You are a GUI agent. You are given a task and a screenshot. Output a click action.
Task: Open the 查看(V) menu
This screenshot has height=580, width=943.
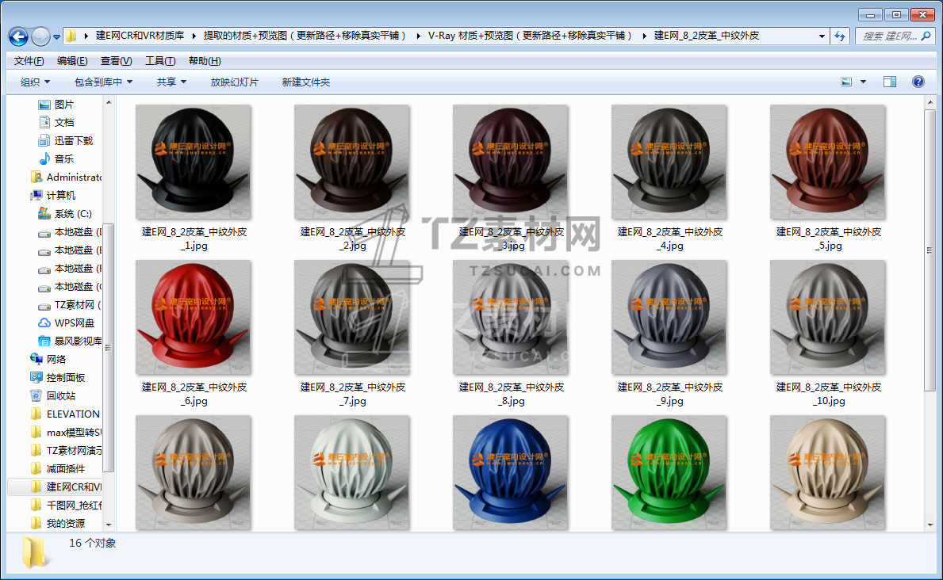tap(116, 61)
